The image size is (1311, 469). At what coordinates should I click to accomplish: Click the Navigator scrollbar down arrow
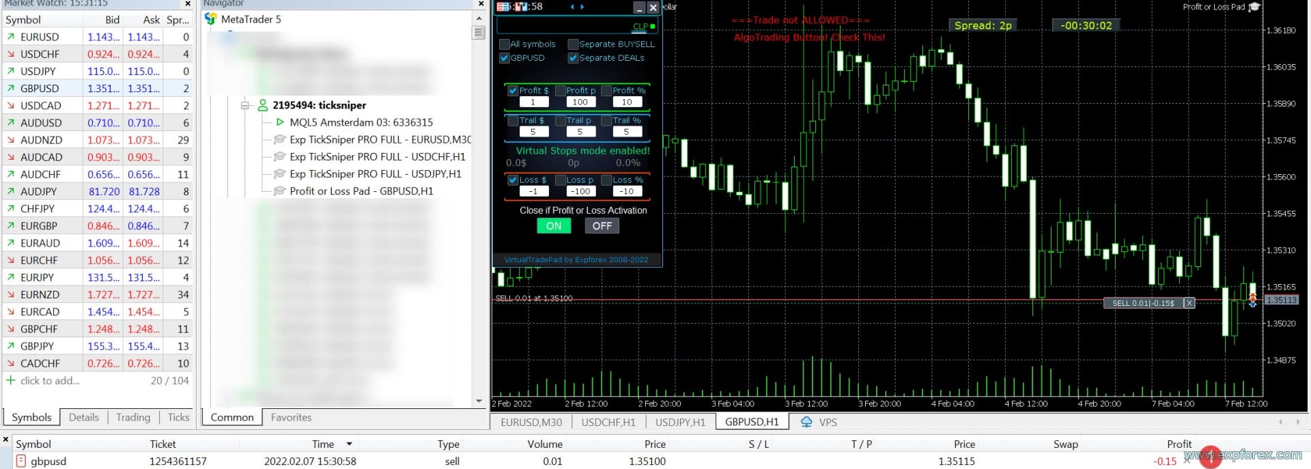click(479, 401)
